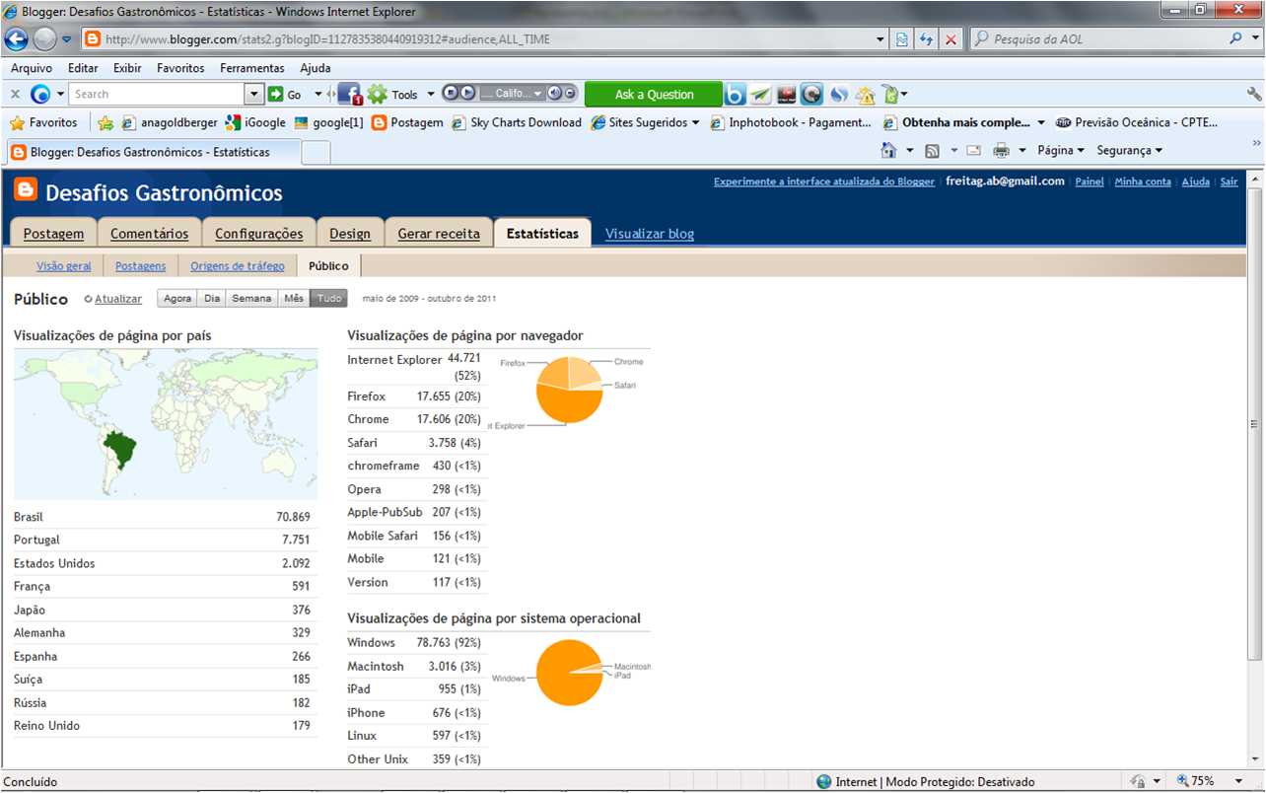1266x793 pixels.
Task: Expand the command bar chevron overflow
Action: [x=1256, y=144]
